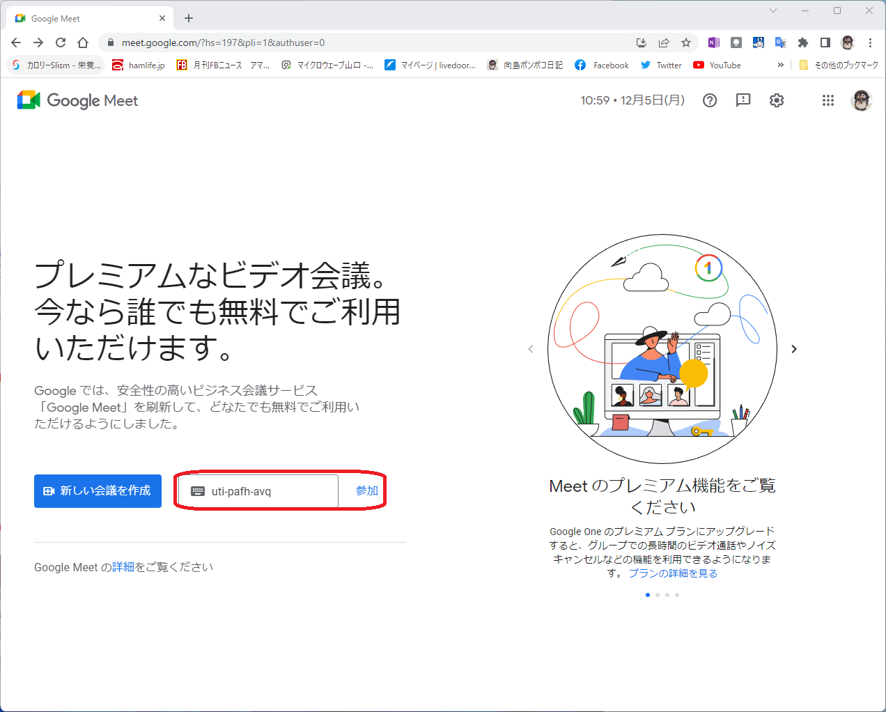The height and width of the screenshot is (712, 886).
Task: Open the その他のブックマーク folder
Action: [x=839, y=65]
